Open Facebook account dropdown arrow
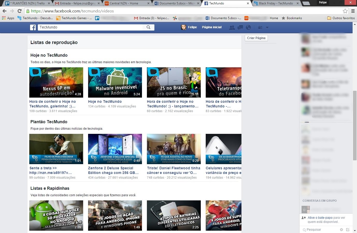 click(267, 27)
